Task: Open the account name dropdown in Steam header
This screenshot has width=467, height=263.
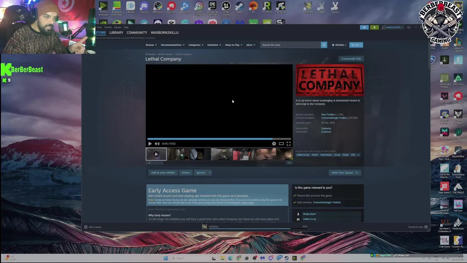Action: [394, 27]
